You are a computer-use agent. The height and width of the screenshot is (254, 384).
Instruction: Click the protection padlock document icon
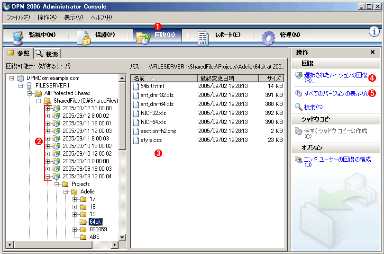point(84,38)
